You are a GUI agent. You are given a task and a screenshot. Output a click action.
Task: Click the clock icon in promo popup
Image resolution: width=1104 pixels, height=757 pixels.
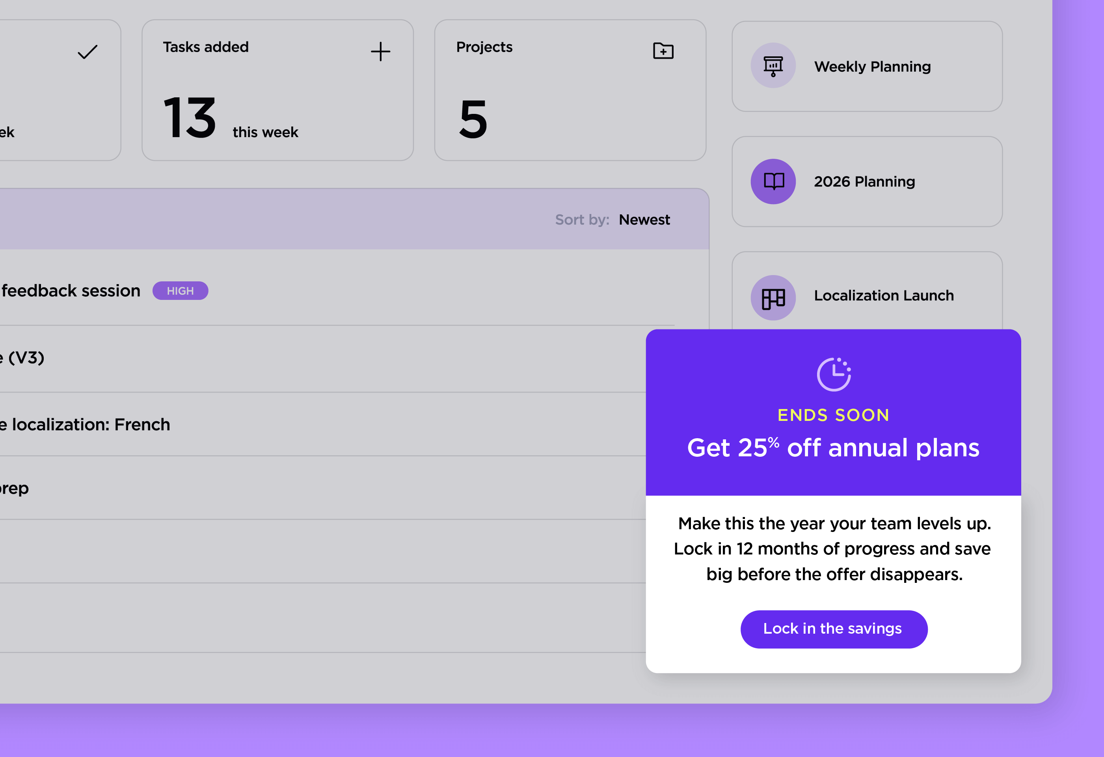(833, 375)
